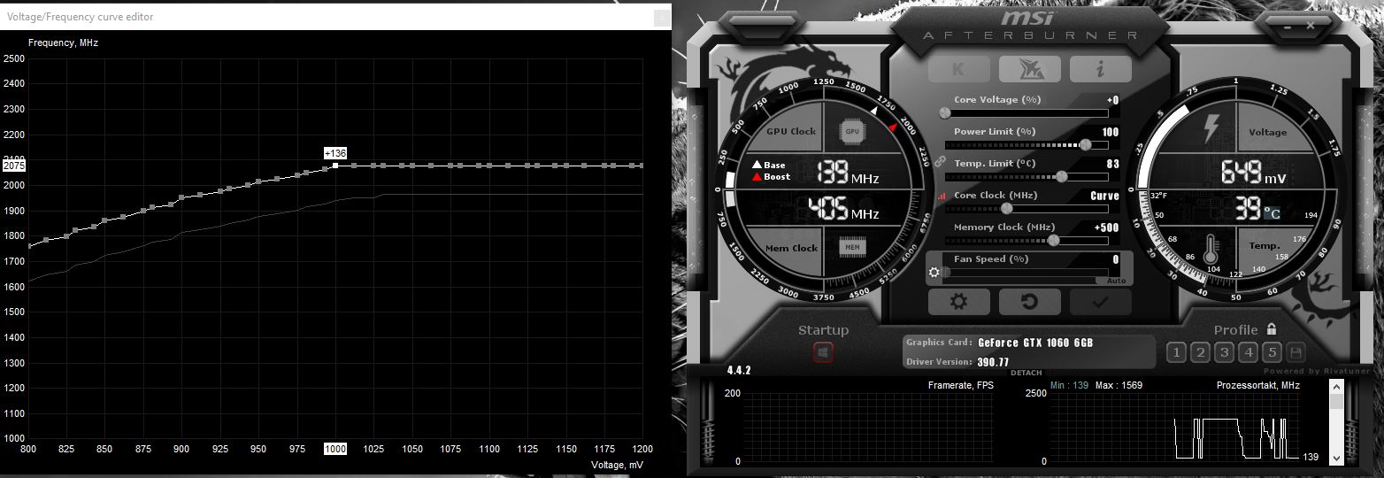This screenshot has width=1384, height=478.
Task: Click the Fan Speed value 0
Action: (x=1116, y=259)
